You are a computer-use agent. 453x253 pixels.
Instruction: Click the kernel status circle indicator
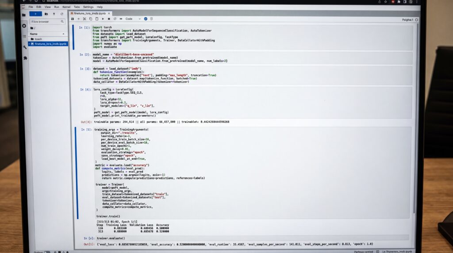pyautogui.click(x=417, y=20)
